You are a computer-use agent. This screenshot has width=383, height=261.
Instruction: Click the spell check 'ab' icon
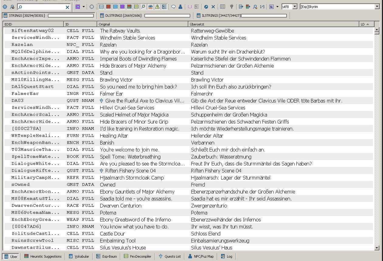[x=150, y=7]
